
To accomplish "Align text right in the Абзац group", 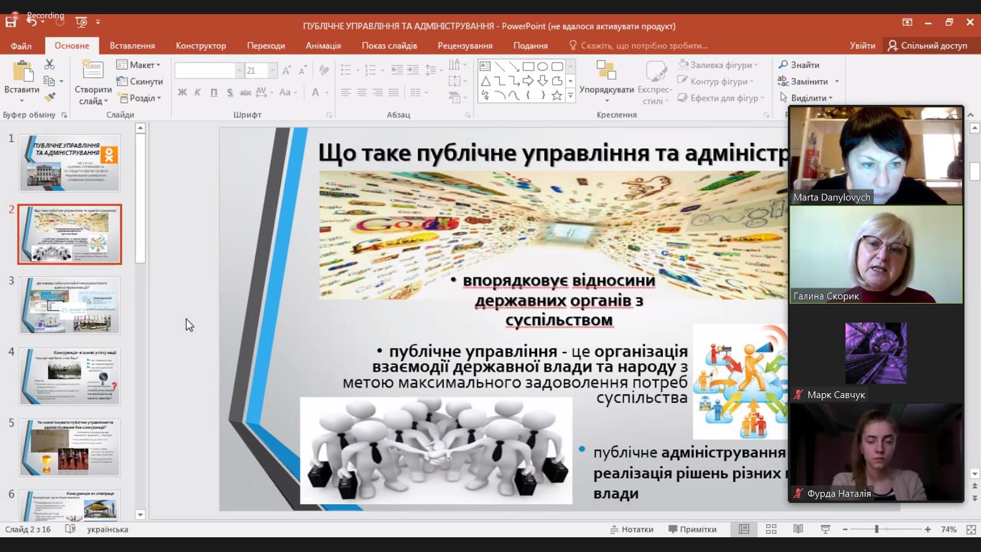I will (x=378, y=93).
